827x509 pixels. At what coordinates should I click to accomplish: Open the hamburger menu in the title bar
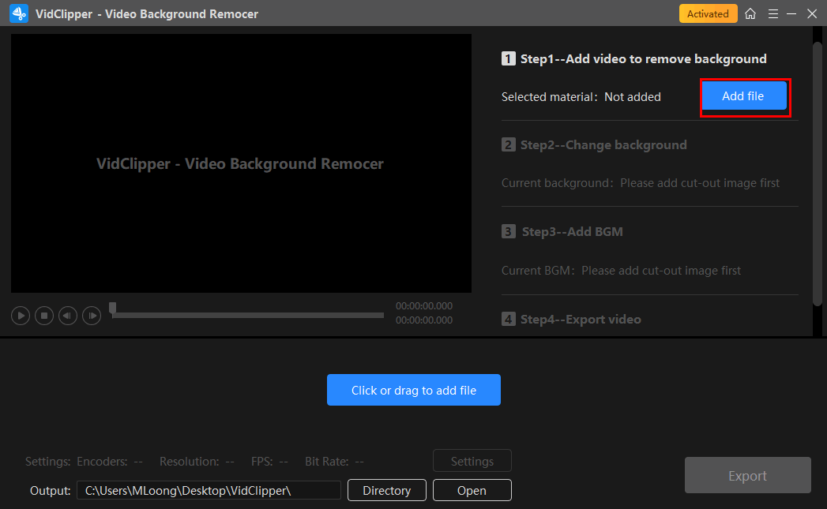772,13
